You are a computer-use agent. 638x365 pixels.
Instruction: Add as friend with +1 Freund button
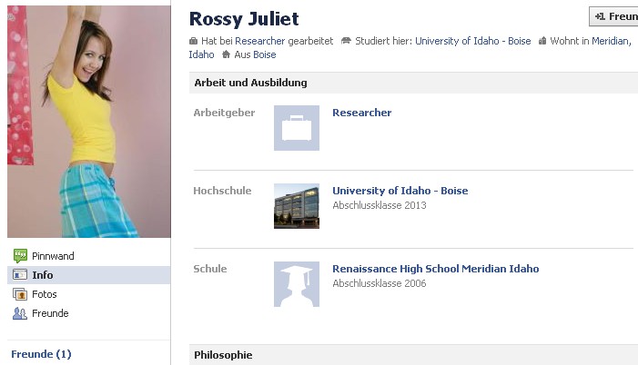coord(613,16)
